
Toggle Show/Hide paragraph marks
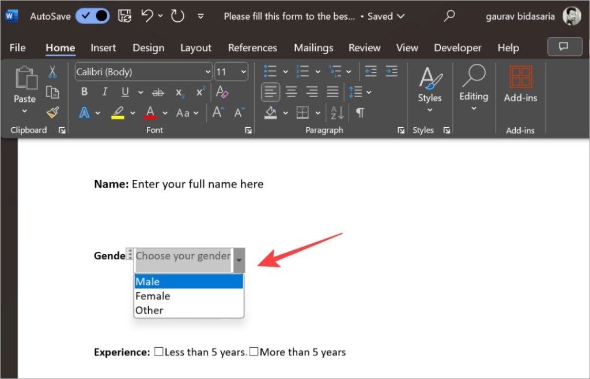point(360,112)
